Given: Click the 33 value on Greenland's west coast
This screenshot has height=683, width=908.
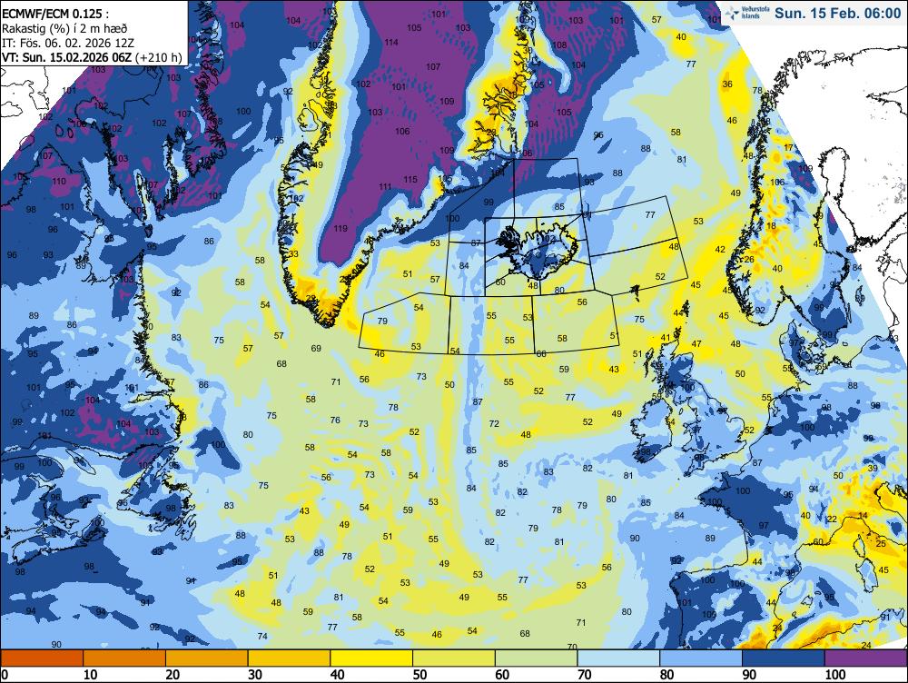Looking at the screenshot, I should [x=293, y=254].
